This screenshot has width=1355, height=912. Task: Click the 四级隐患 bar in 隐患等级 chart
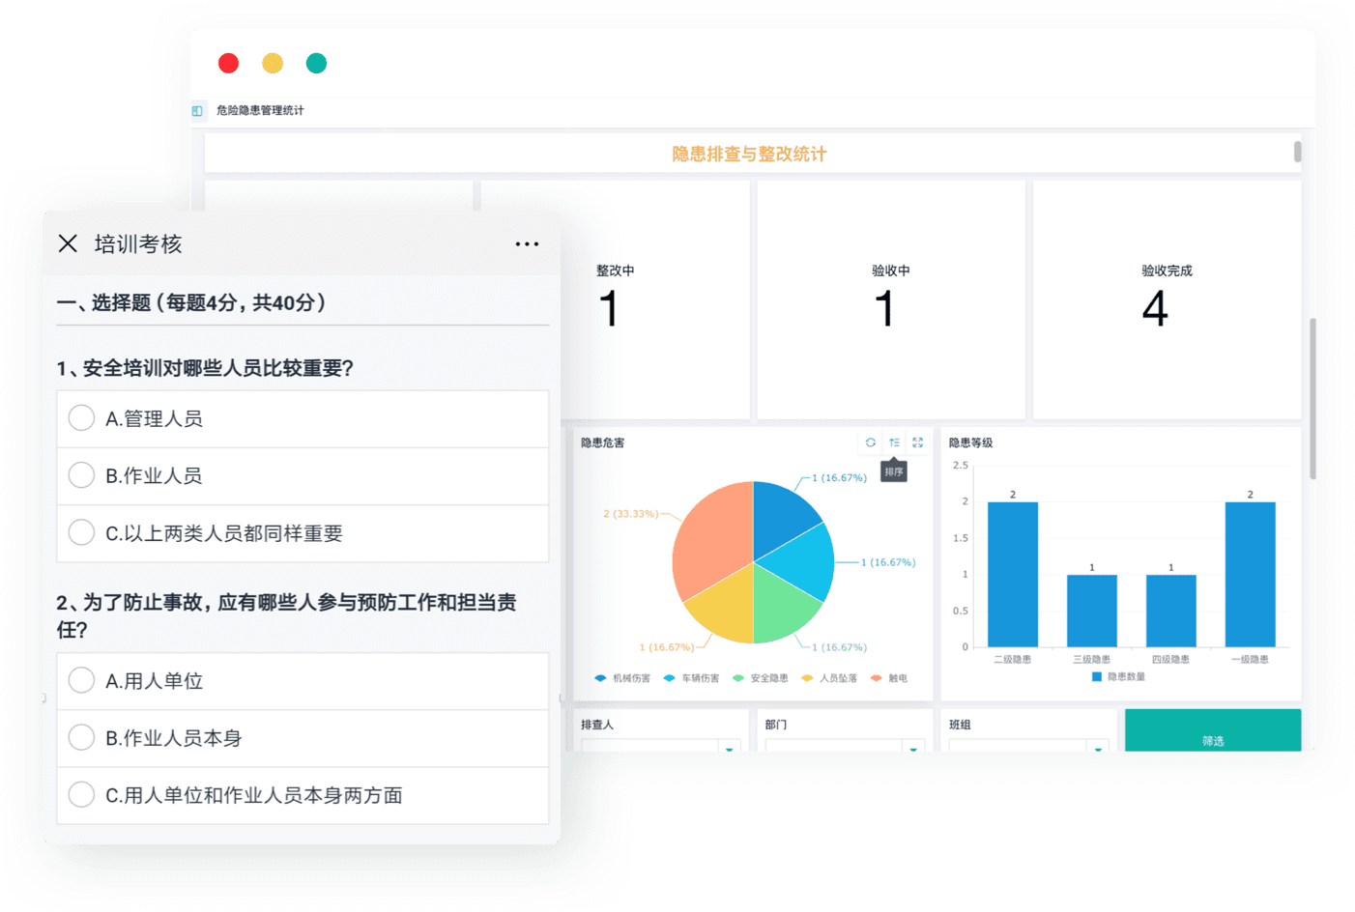click(x=1171, y=611)
